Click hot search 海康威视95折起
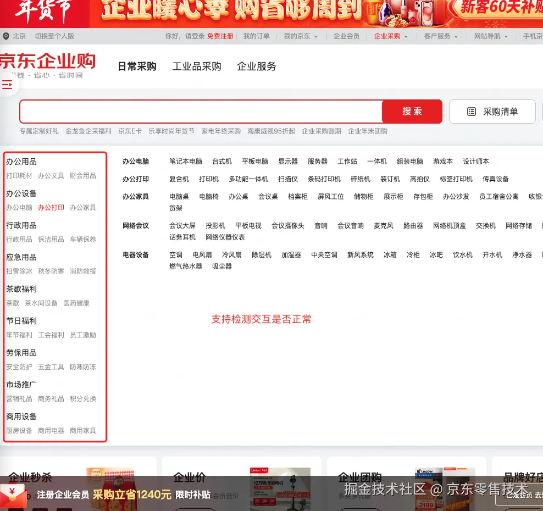The image size is (543, 511). click(271, 131)
